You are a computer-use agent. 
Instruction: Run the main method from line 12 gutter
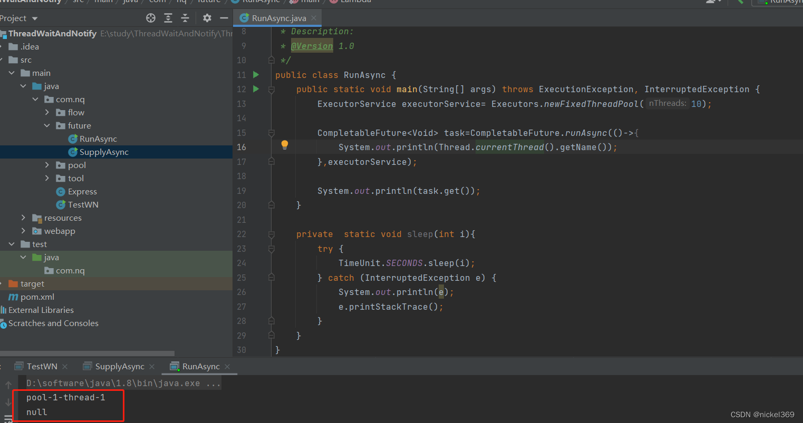[256, 89]
